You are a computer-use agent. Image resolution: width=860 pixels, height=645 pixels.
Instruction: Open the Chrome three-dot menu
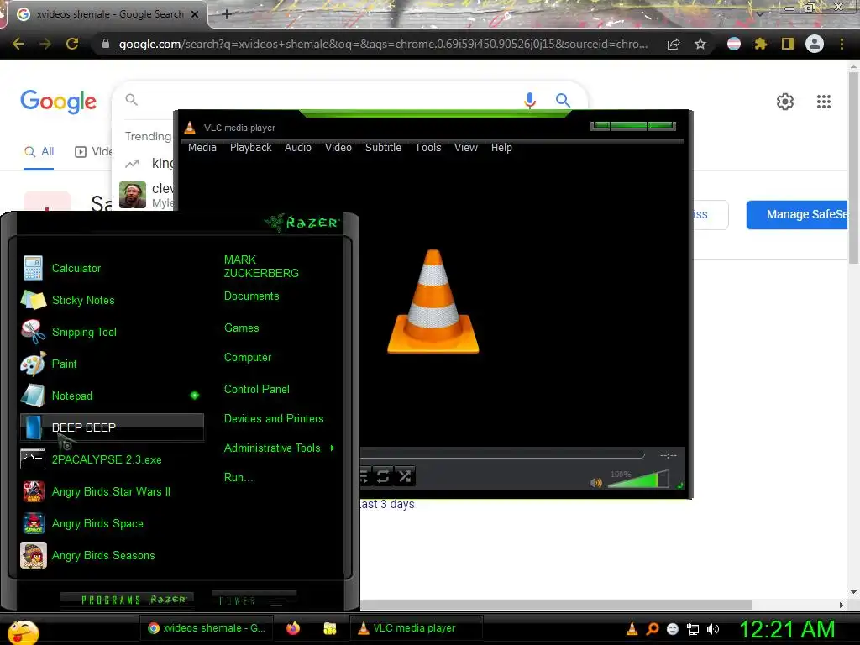pos(842,44)
